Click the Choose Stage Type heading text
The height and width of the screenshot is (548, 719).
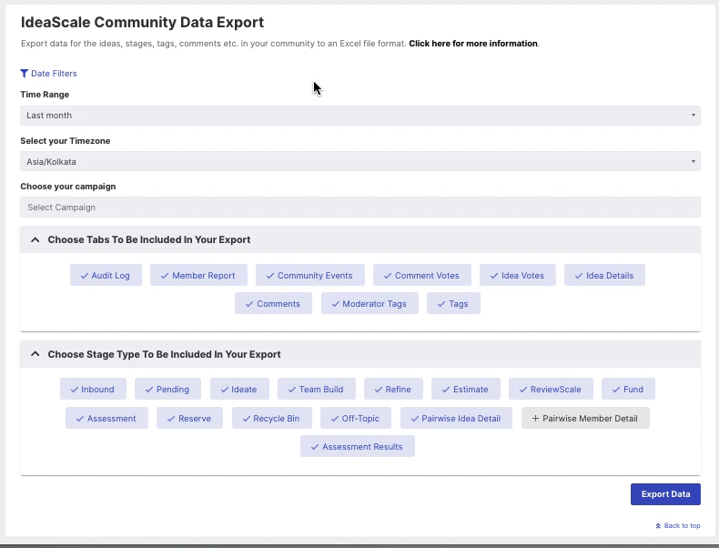[x=164, y=354]
